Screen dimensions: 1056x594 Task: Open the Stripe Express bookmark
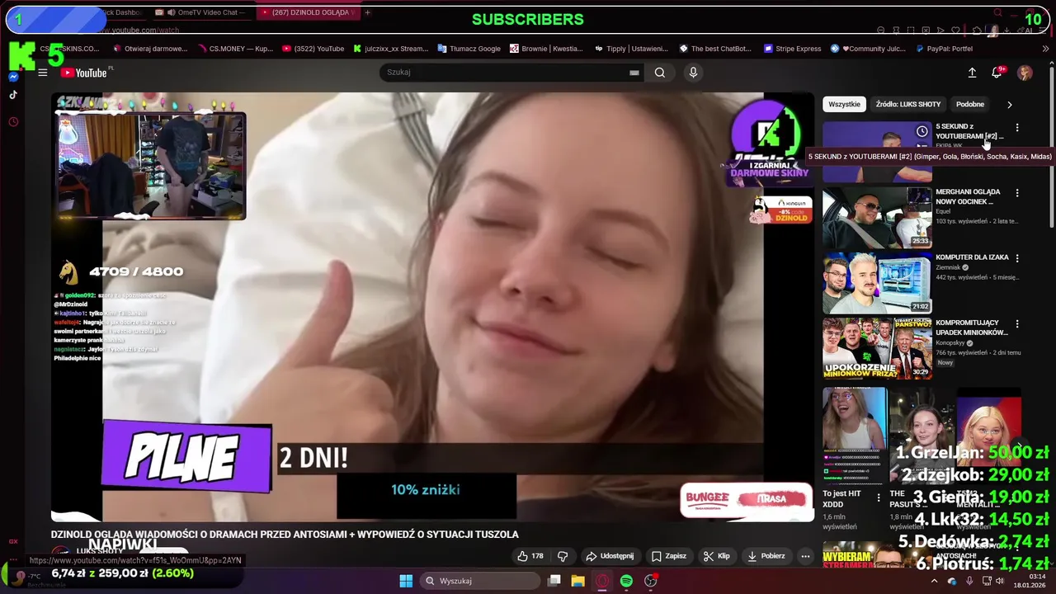point(792,49)
